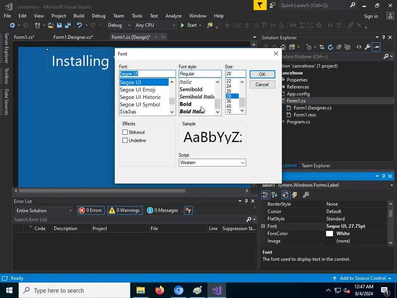Click the white ForeColor swatch
The image size is (397, 298).
pyautogui.click(x=330, y=234)
